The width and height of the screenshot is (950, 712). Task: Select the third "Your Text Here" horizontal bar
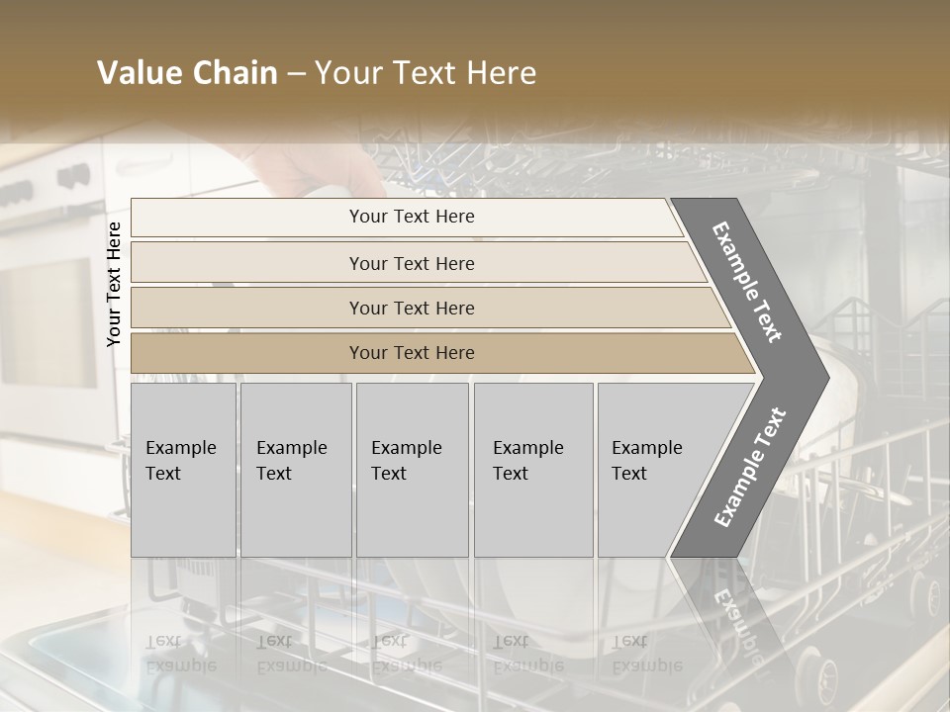412,309
